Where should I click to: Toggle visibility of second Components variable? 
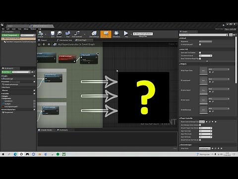point(34,104)
